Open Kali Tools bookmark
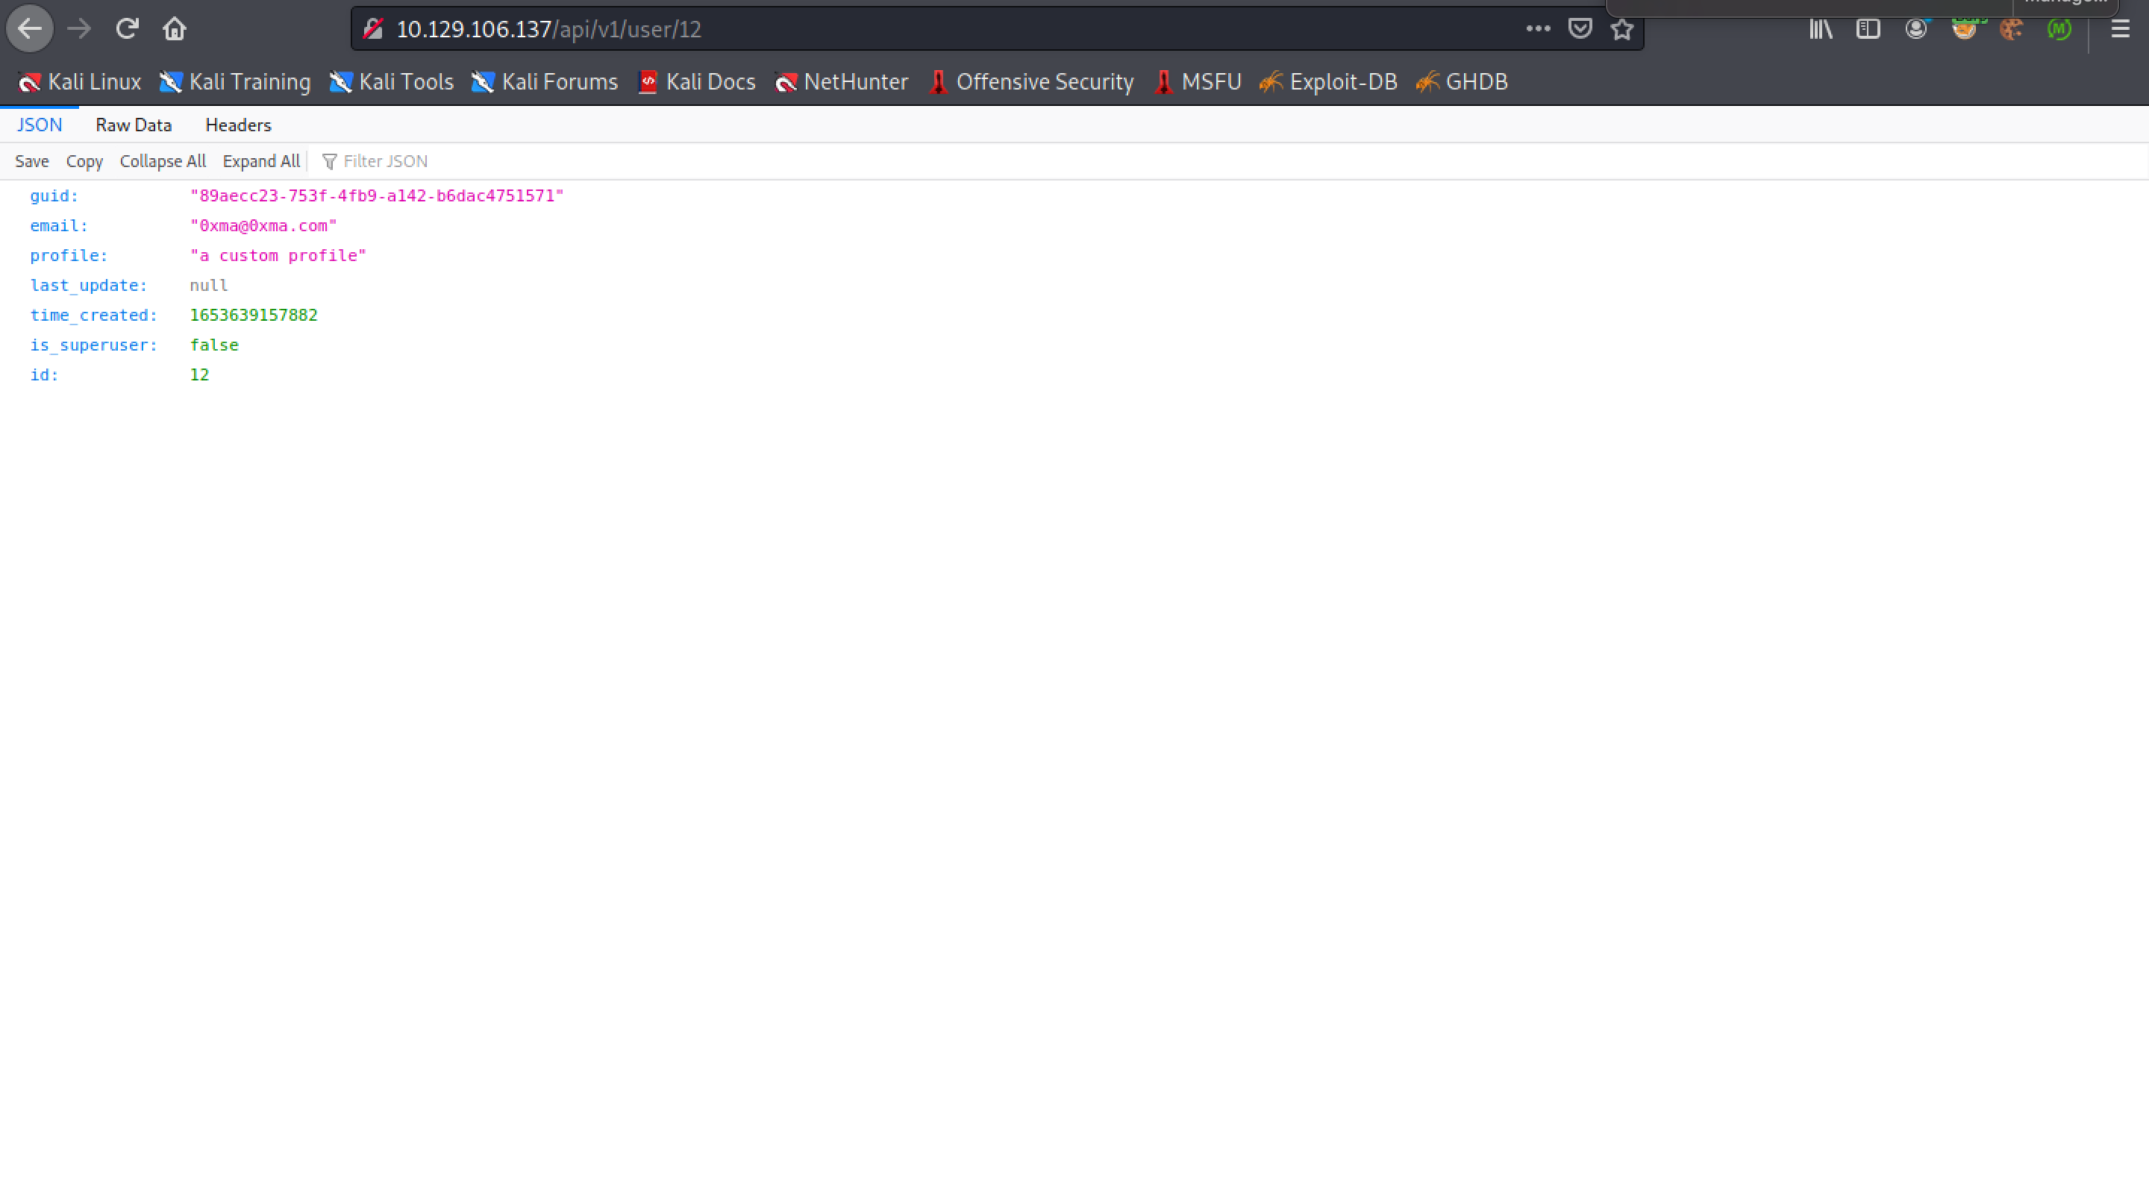The height and width of the screenshot is (1204, 2149). [391, 82]
